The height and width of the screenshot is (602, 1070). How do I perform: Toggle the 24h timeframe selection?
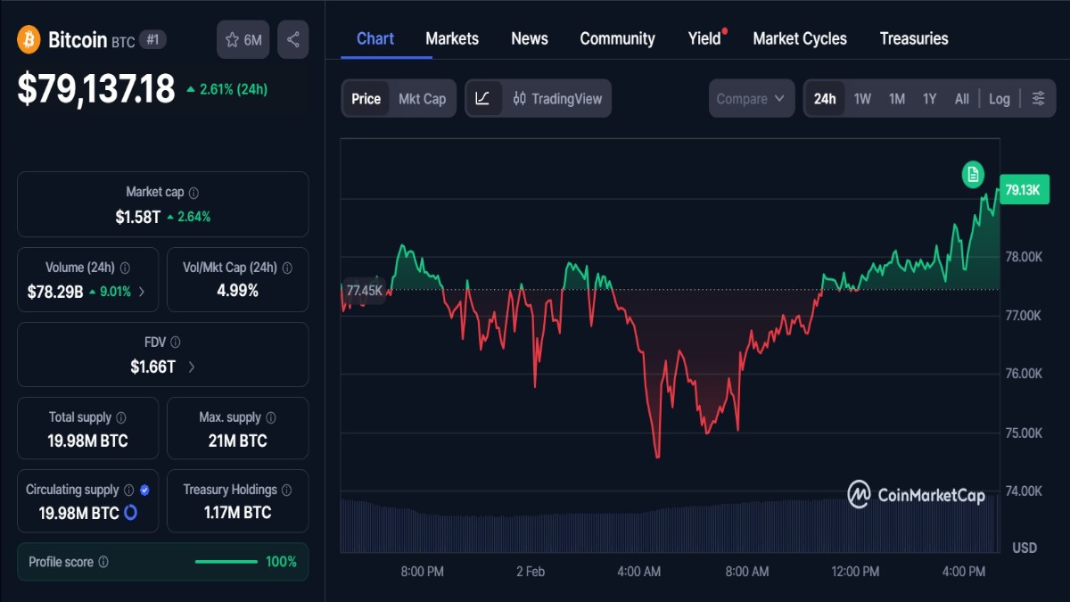pyautogui.click(x=824, y=98)
